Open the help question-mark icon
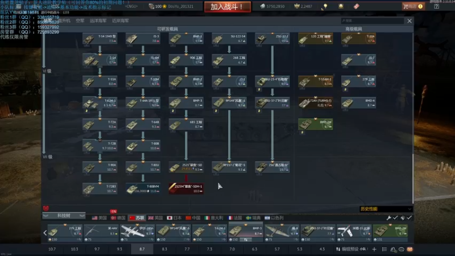The width and height of the screenshot is (455, 256). [x=436, y=6]
